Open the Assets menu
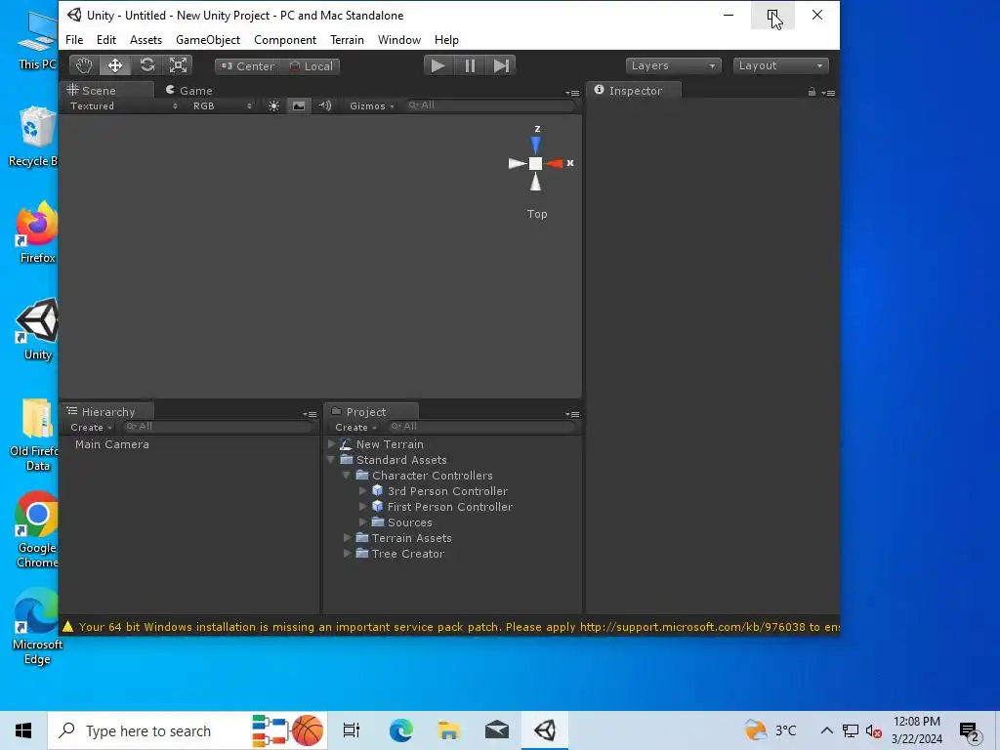This screenshot has width=1000, height=750. tap(146, 39)
